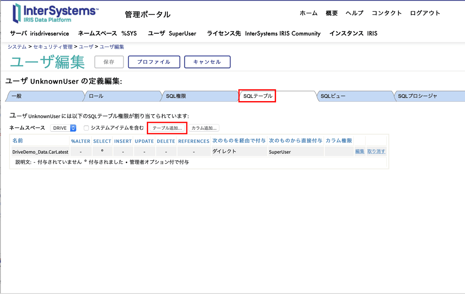This screenshot has height=301, width=465.
Task: Sort by 名前 column header
Action: (x=18, y=141)
